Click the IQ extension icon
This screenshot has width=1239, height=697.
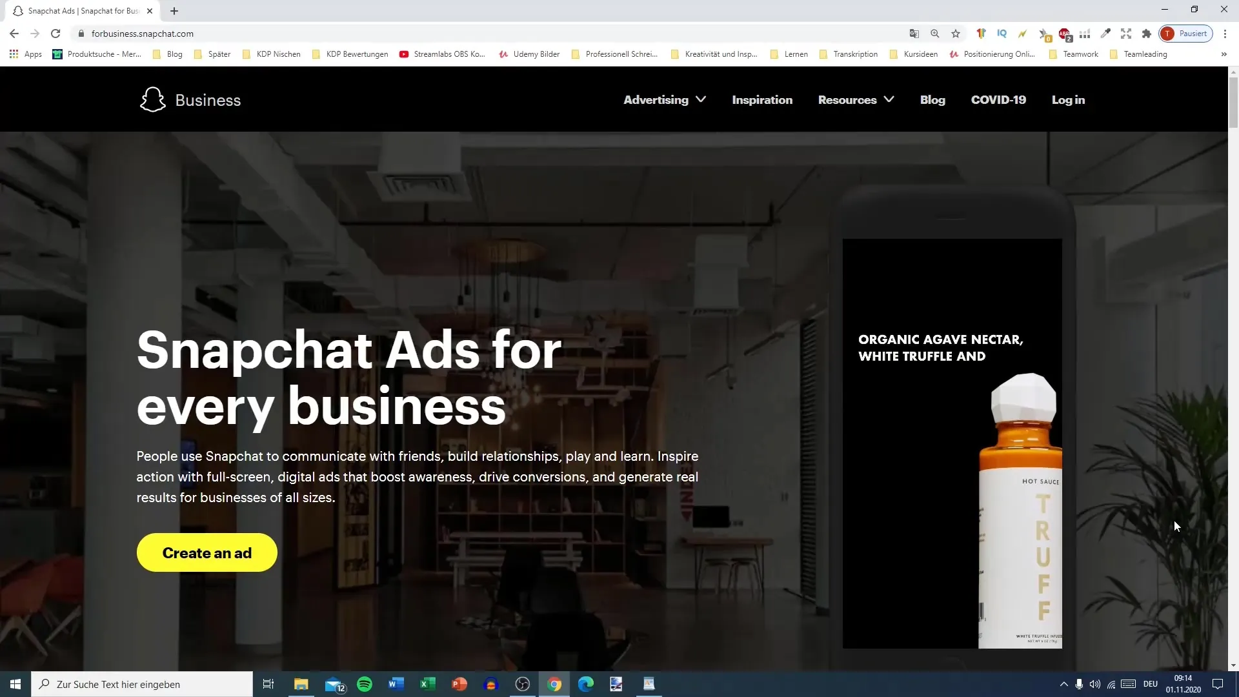pyautogui.click(x=1002, y=34)
